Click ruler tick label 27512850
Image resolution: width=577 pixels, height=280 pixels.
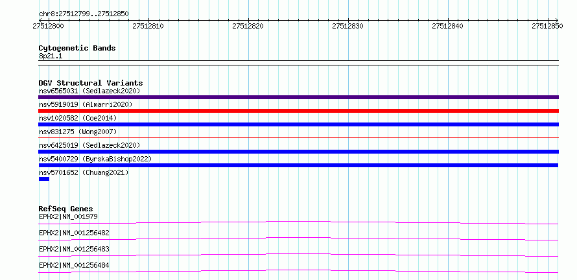(547, 26)
